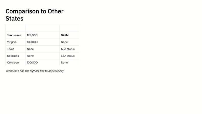
Task: Click the 175,000 cell in Tennessee row
Action: pos(32,35)
